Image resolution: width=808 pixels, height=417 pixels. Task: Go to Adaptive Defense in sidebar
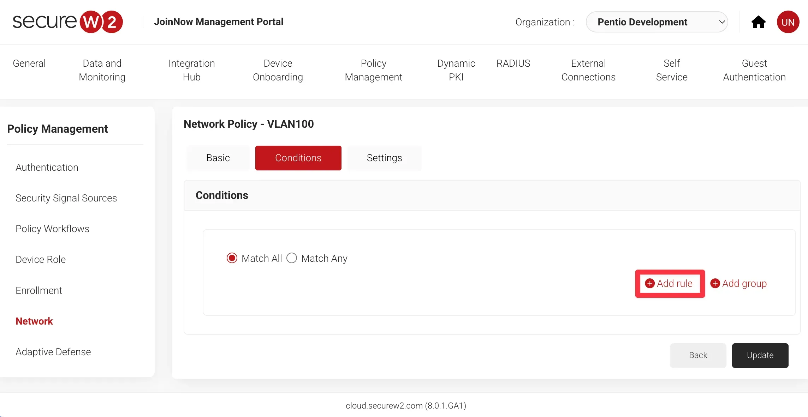coord(53,352)
